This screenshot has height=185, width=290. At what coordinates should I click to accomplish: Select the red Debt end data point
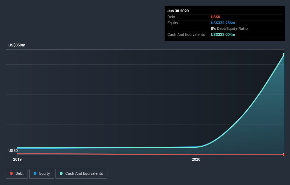[x=284, y=155]
